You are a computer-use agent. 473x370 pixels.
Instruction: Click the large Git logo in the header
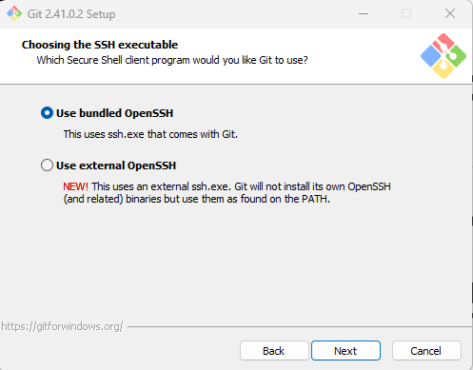[x=443, y=56]
